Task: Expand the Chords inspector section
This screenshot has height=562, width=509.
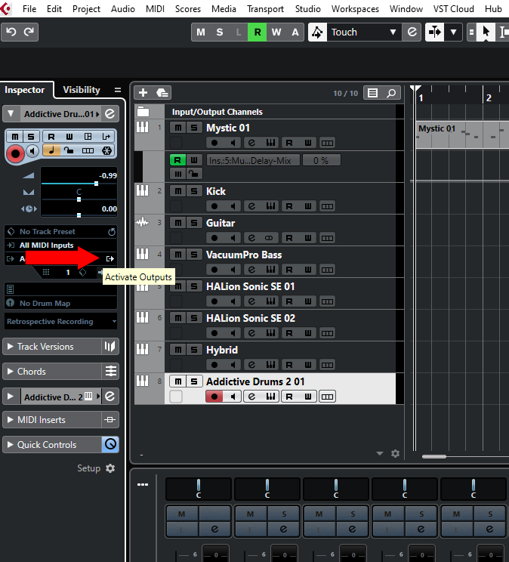Action: (x=51, y=372)
